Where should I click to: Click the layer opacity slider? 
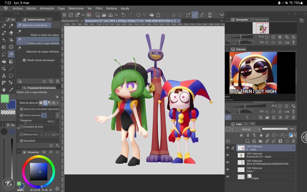point(275,129)
